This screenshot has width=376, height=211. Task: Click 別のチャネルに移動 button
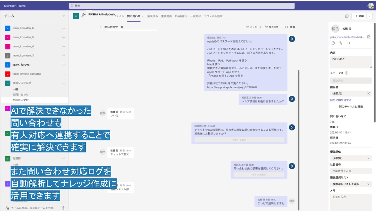(x=351, y=107)
